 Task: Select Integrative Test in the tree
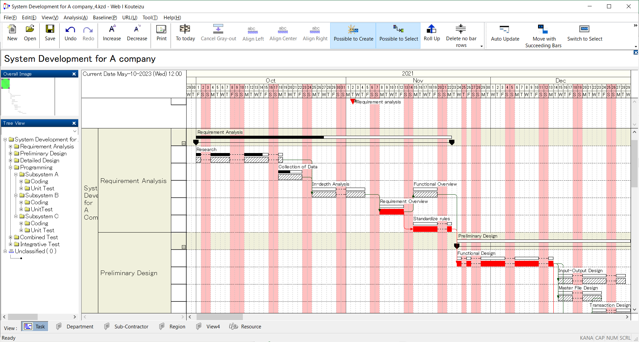point(40,244)
